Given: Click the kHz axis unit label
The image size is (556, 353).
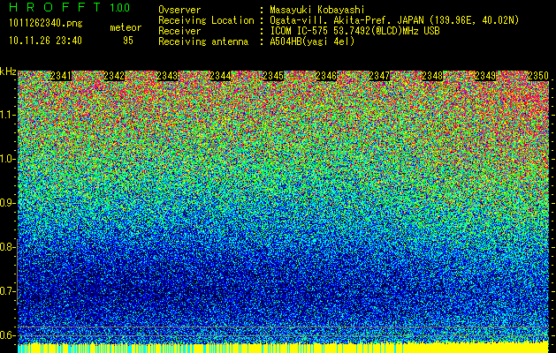Looking at the screenshot, I should click(x=8, y=71).
